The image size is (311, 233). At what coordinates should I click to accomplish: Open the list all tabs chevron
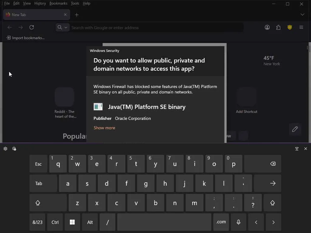302,15
